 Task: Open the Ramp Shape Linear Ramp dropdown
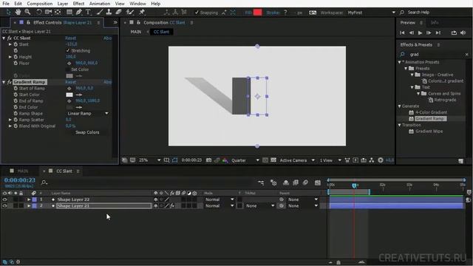click(x=87, y=113)
